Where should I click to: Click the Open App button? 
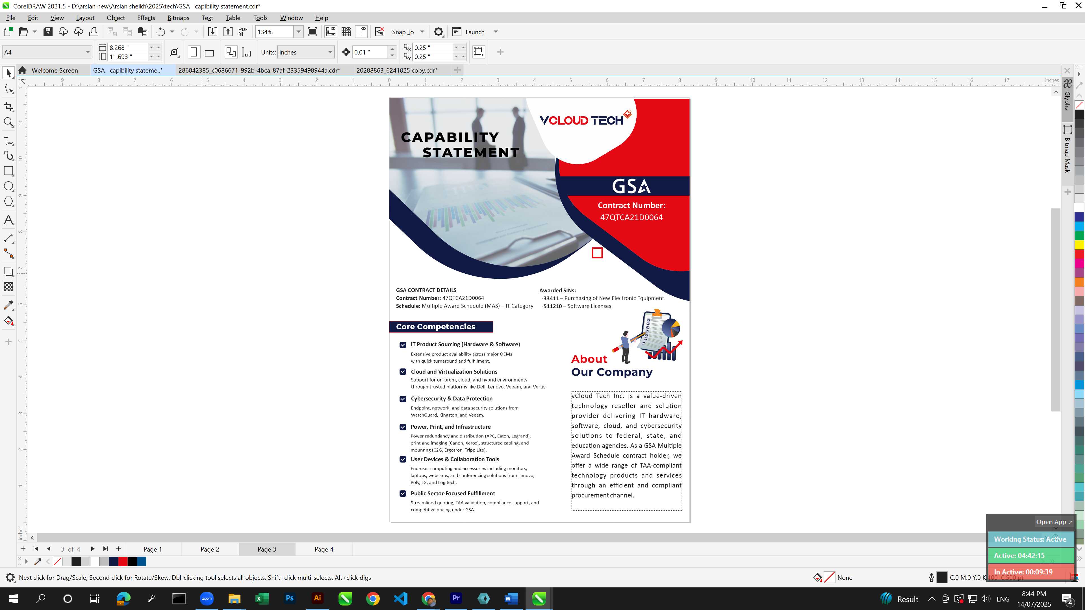(x=1054, y=522)
